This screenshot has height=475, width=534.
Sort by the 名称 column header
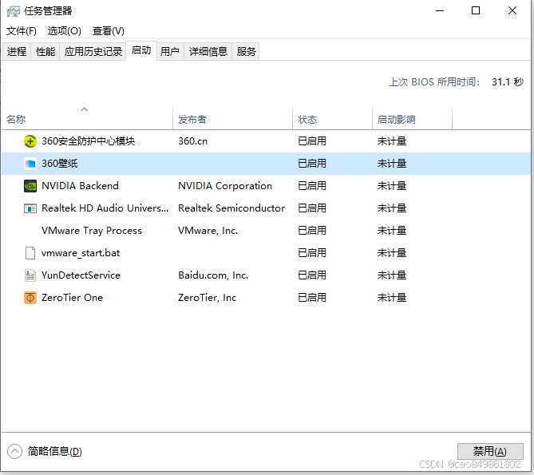[87, 118]
